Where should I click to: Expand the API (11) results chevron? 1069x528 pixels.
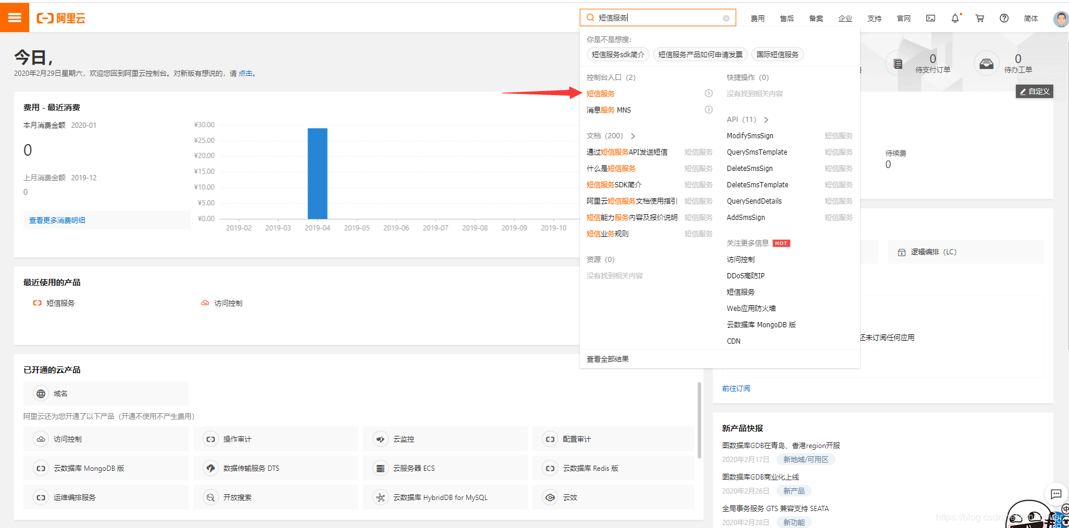tap(766, 120)
